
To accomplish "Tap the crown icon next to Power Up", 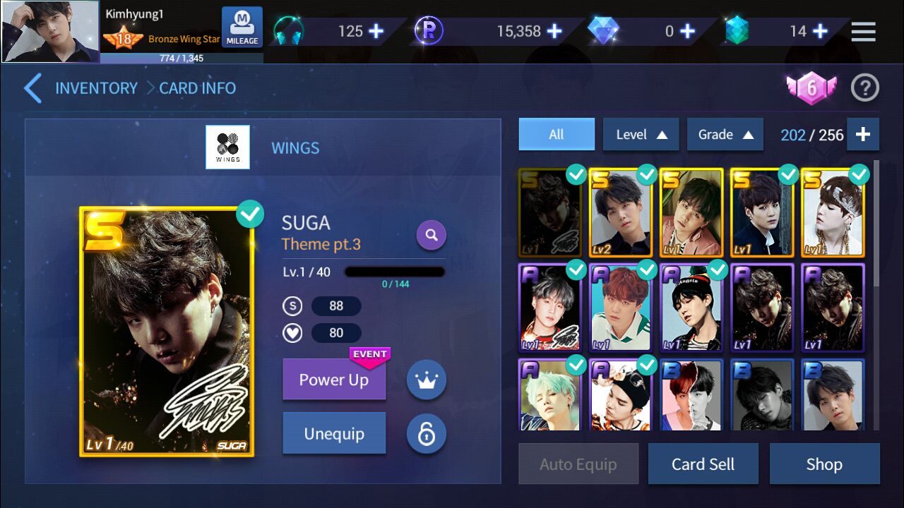I will click(x=427, y=380).
